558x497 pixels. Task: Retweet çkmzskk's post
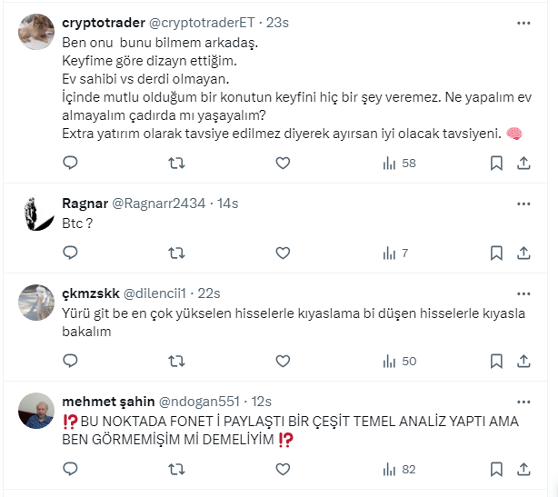point(178,361)
